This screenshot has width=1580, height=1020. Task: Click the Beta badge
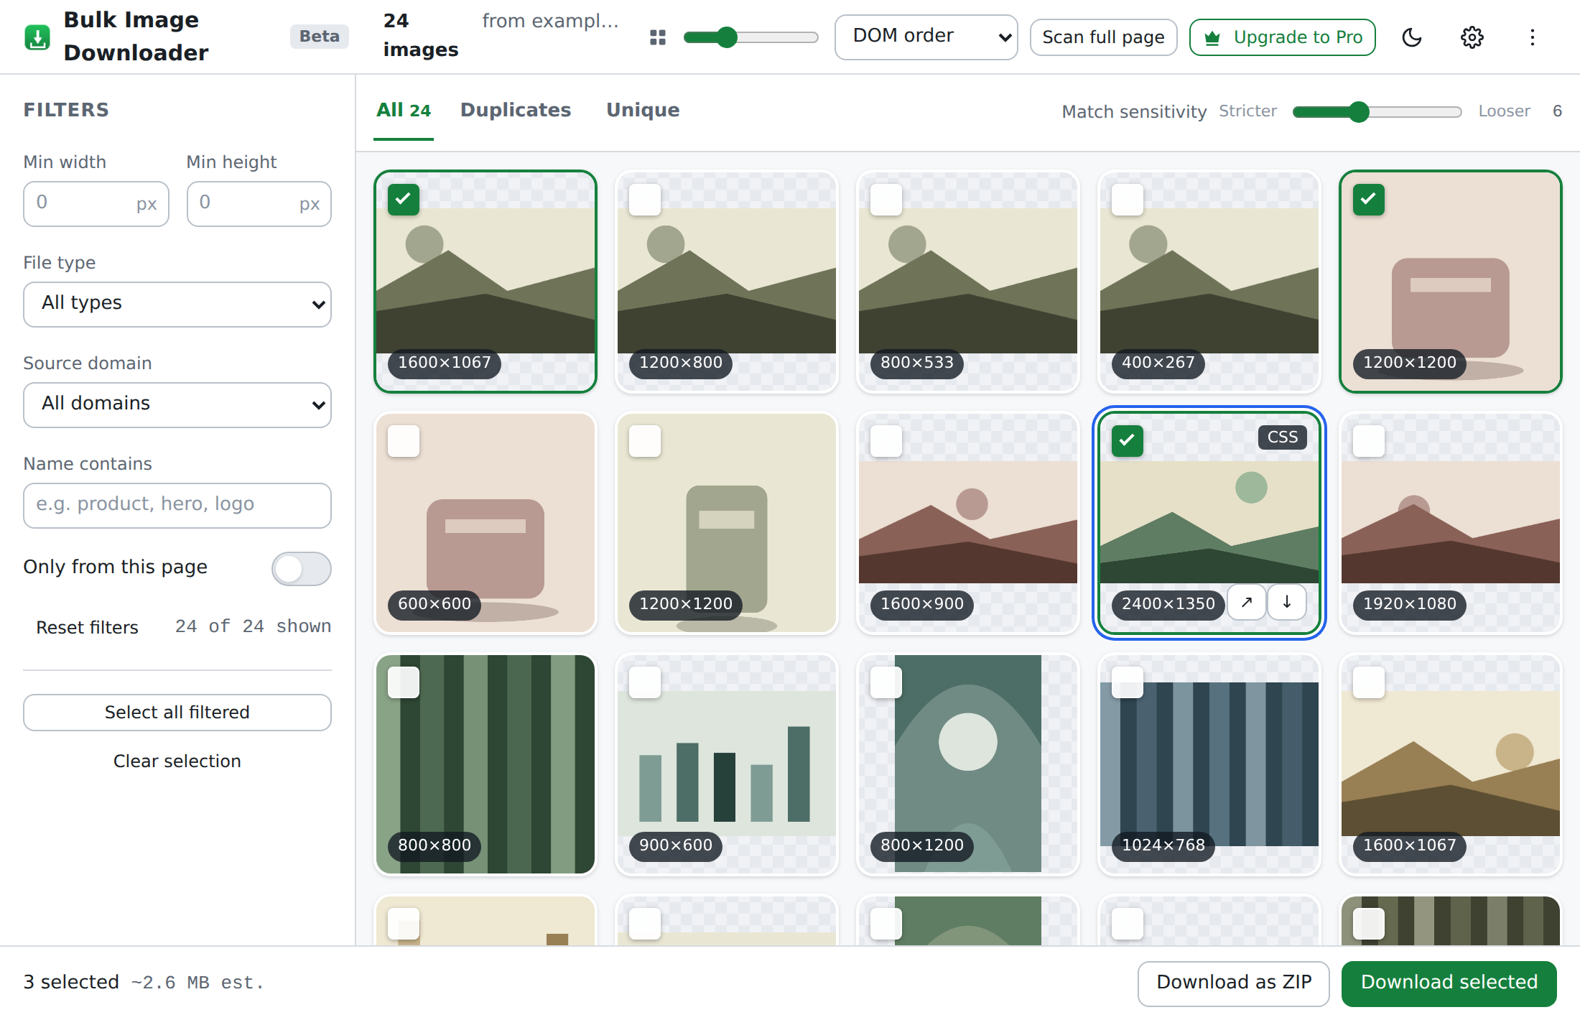320,37
